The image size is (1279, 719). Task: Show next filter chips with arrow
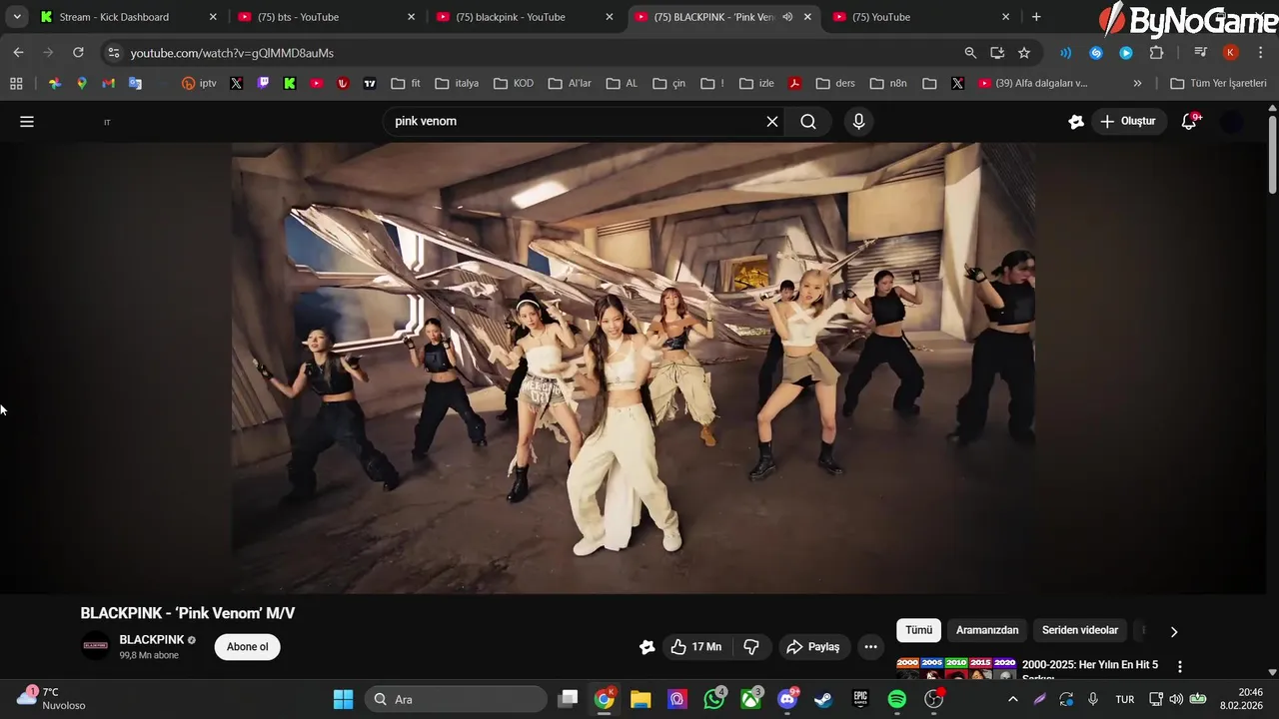click(x=1174, y=631)
